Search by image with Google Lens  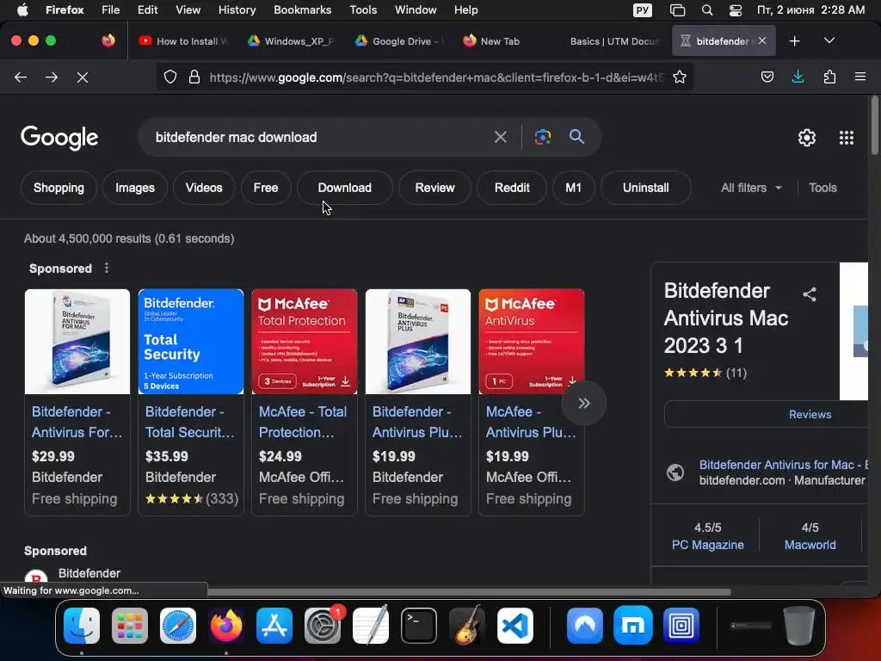coord(543,137)
